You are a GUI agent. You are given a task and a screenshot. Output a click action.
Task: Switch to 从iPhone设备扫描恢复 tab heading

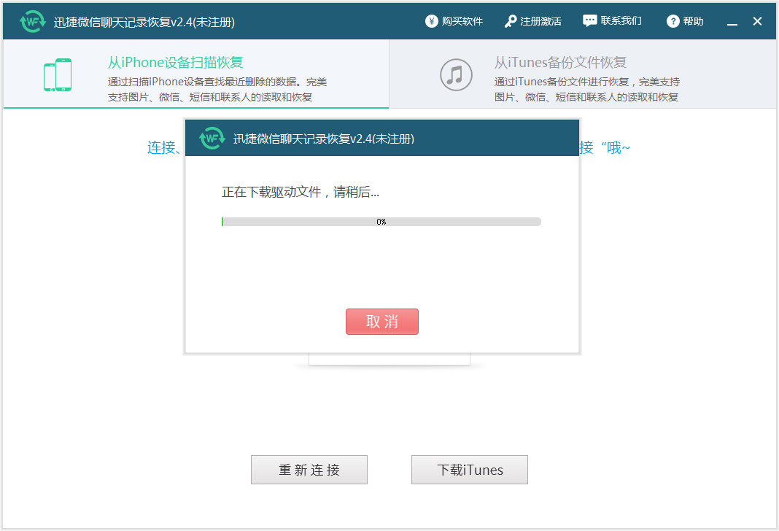pos(175,63)
